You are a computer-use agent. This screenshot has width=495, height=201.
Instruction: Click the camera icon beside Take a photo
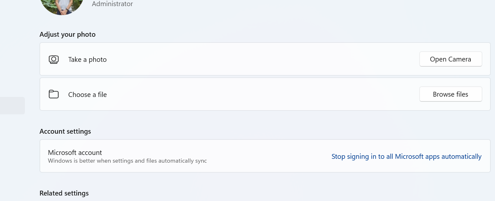[54, 60]
